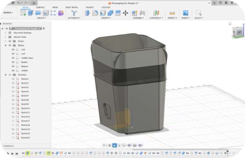Select Sketch14 in the browser
This screenshot has height=158, width=245.
click(x=25, y=108)
